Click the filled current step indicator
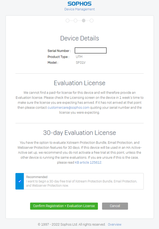 (84, 21)
